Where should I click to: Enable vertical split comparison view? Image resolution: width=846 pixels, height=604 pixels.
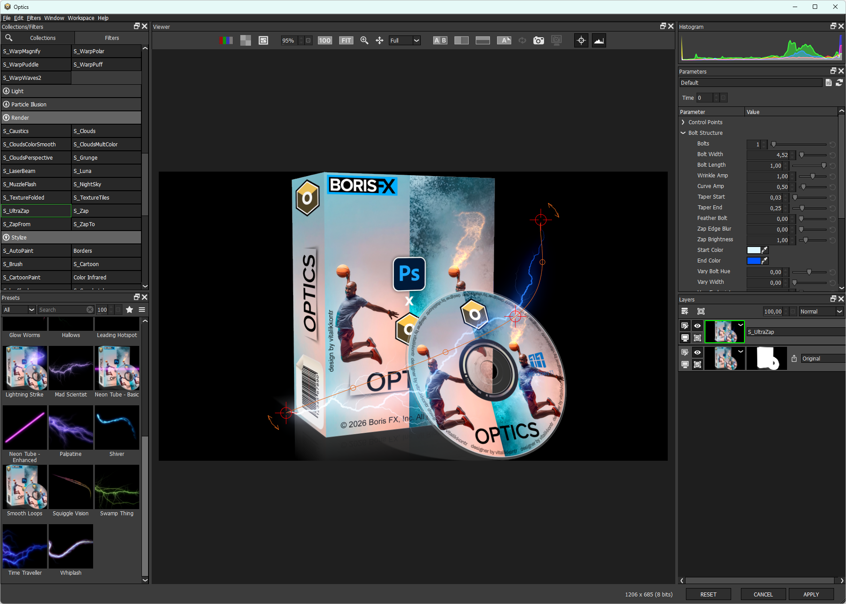[462, 40]
